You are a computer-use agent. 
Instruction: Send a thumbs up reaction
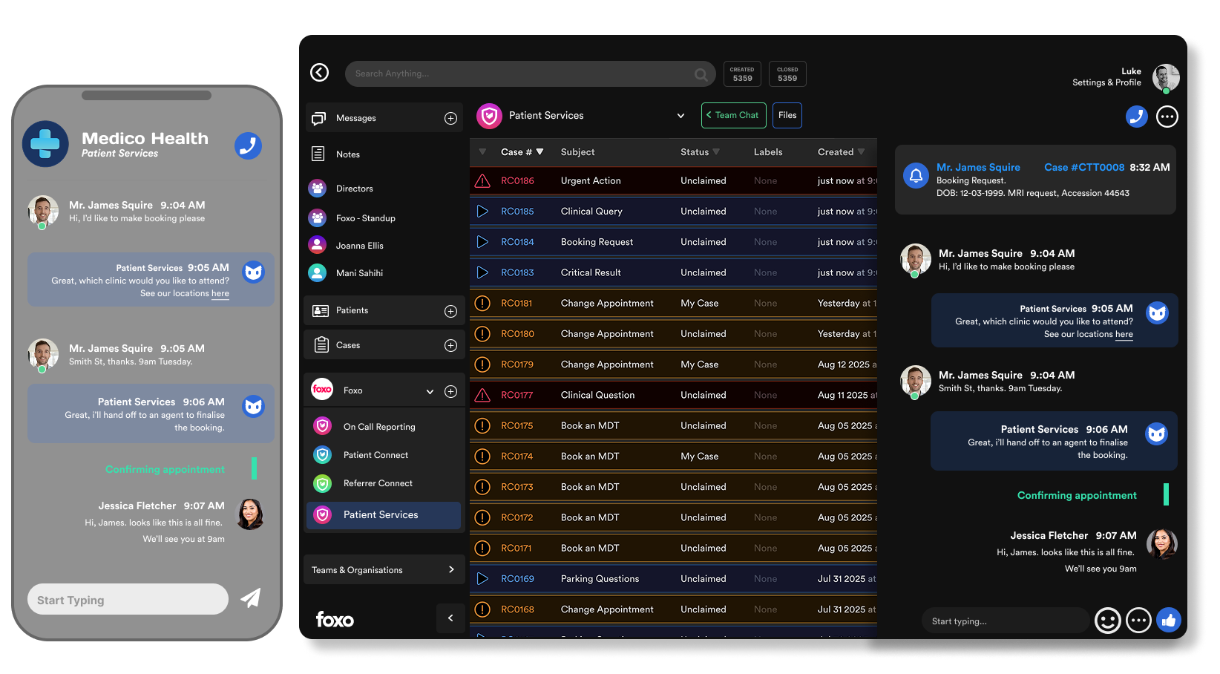click(1169, 620)
